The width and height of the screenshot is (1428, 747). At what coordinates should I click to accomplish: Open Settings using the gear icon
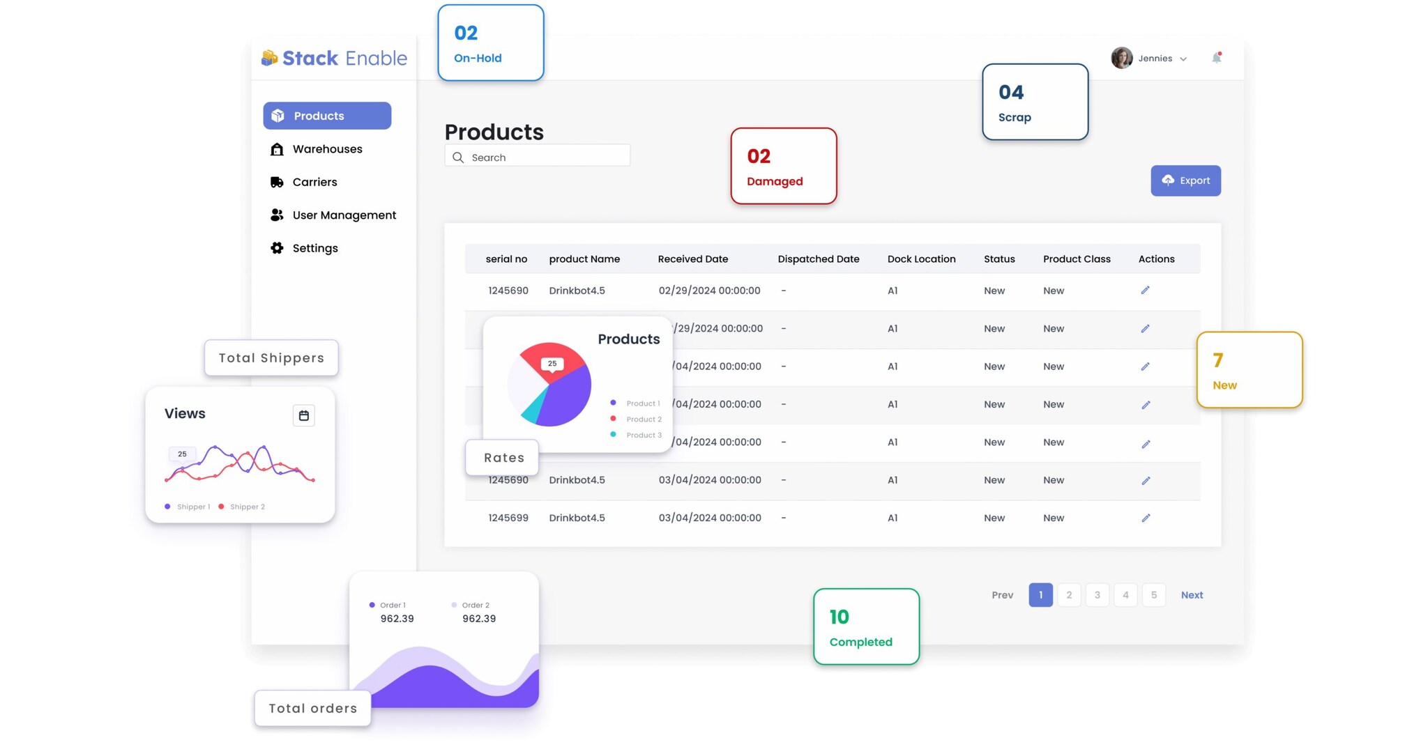coord(278,248)
